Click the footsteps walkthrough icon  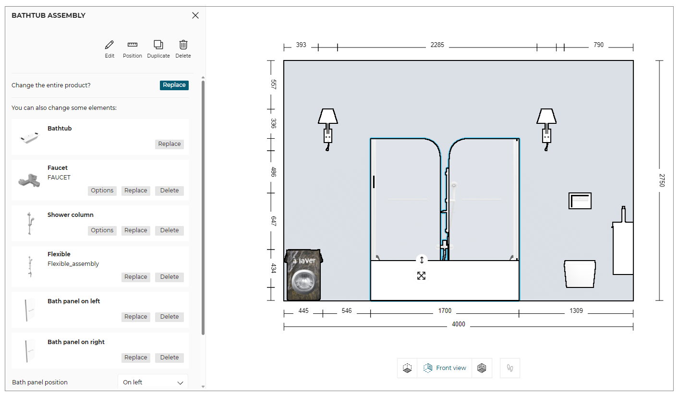click(x=510, y=368)
